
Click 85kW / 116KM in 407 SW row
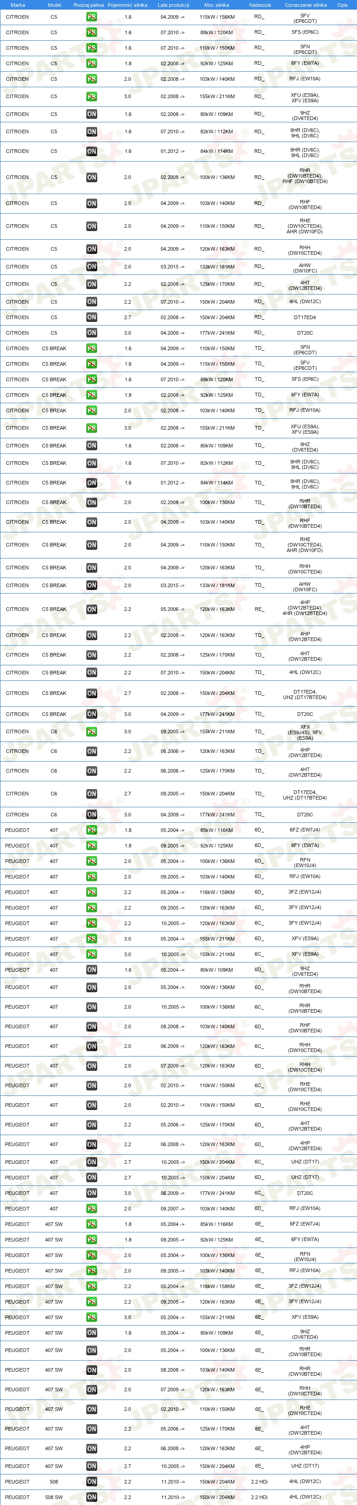[217, 1225]
